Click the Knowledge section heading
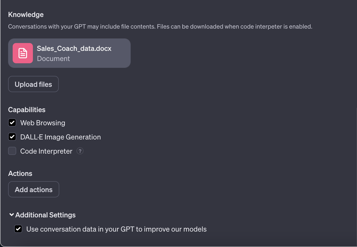Image resolution: width=357 pixels, height=247 pixels. click(26, 15)
